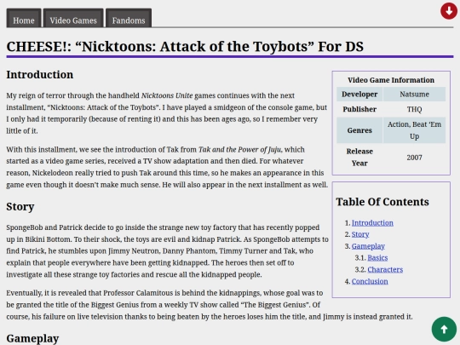
Task: Click the 'Table Of Contents' heading
Action: (x=382, y=202)
